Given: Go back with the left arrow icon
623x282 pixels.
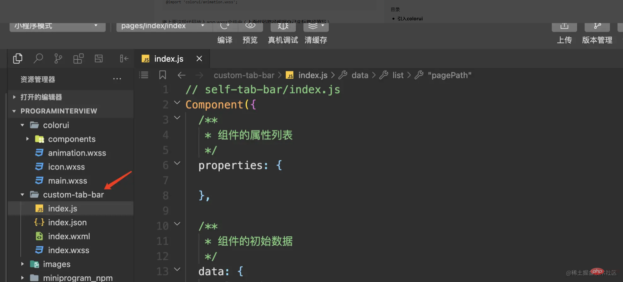Looking at the screenshot, I should click(x=181, y=75).
